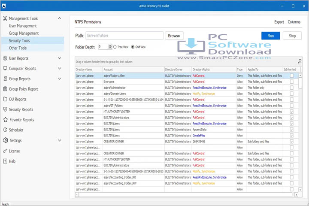Viewport: 309px width, 206px height.
Task: Sort by Type column header
Action: [241, 70]
